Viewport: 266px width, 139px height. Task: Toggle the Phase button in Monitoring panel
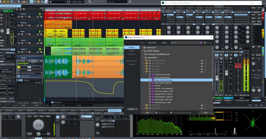point(48,116)
